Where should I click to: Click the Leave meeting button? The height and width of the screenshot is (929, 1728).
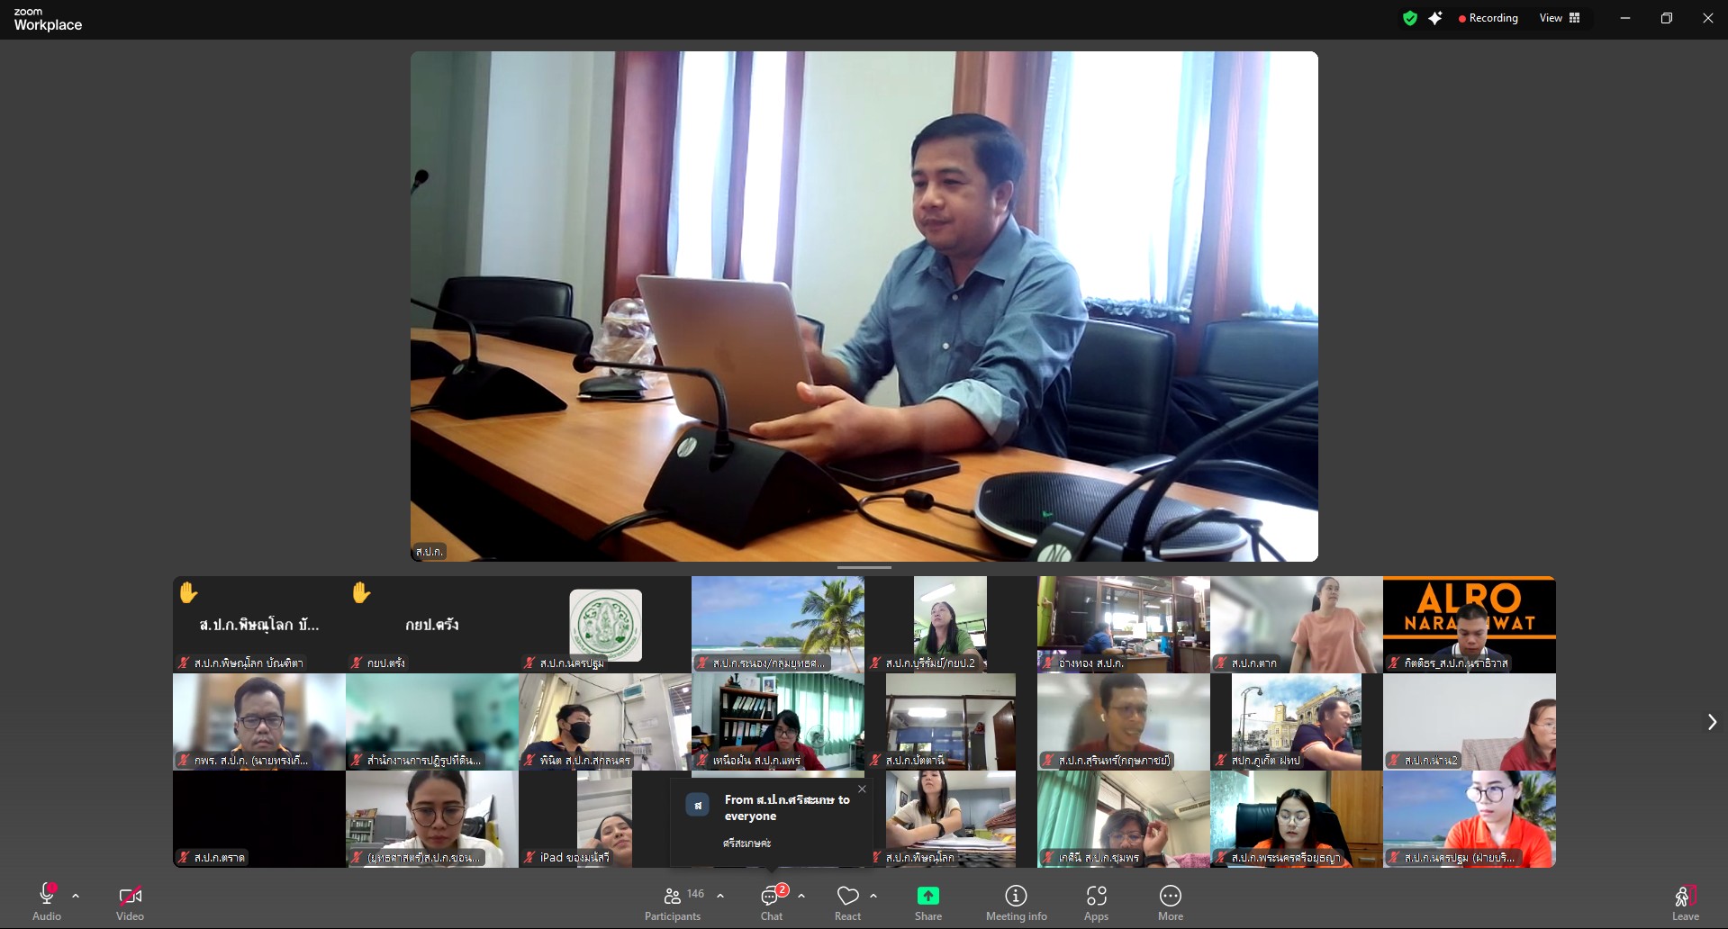tap(1685, 903)
